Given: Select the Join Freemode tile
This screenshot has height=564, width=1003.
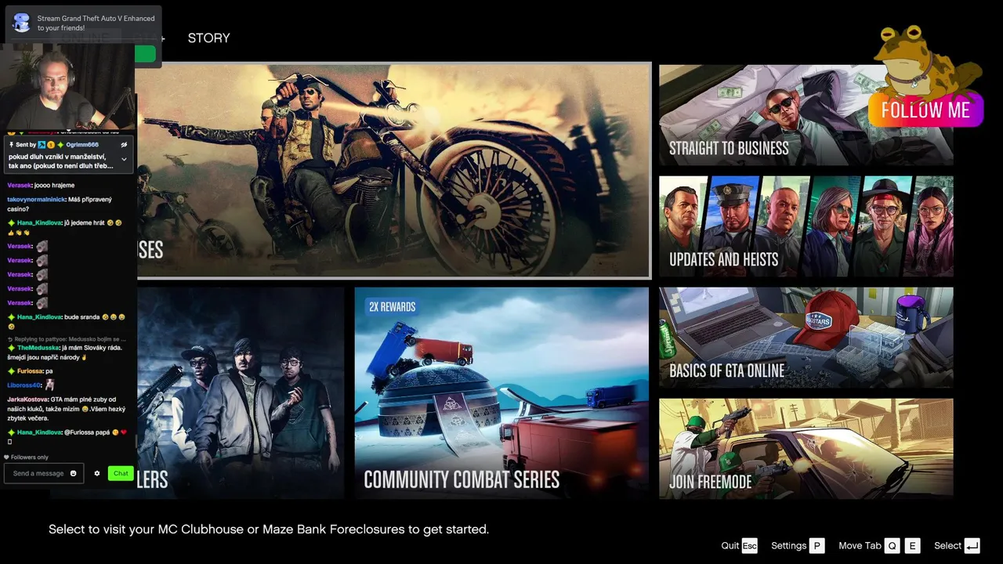Looking at the screenshot, I should click(806, 449).
